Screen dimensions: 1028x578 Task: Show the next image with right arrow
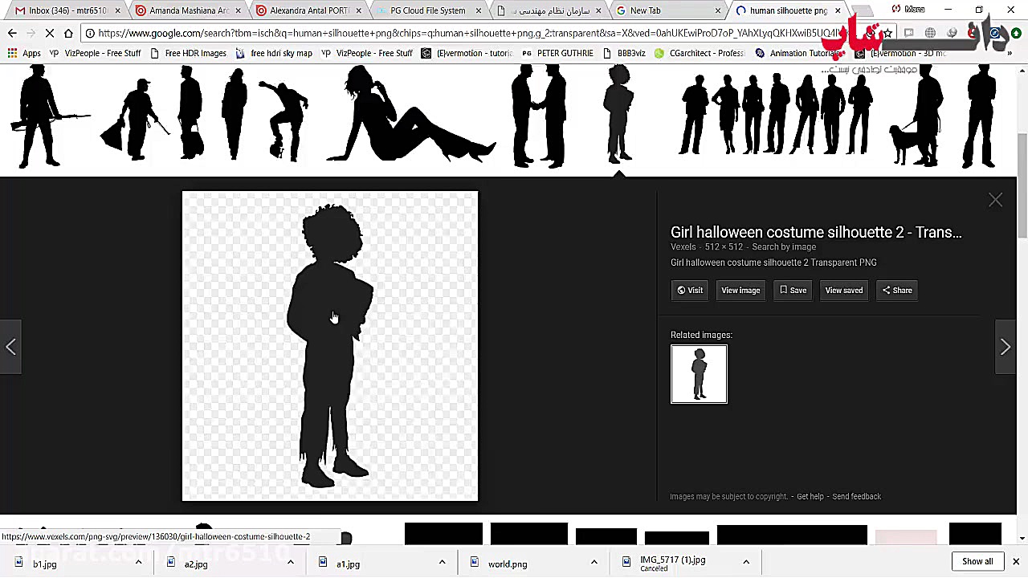click(x=1006, y=347)
